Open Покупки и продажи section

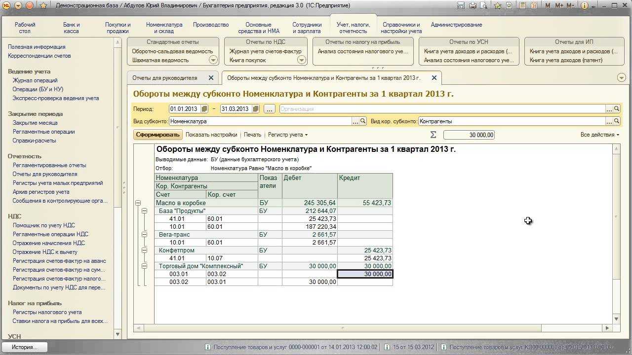tap(118, 28)
